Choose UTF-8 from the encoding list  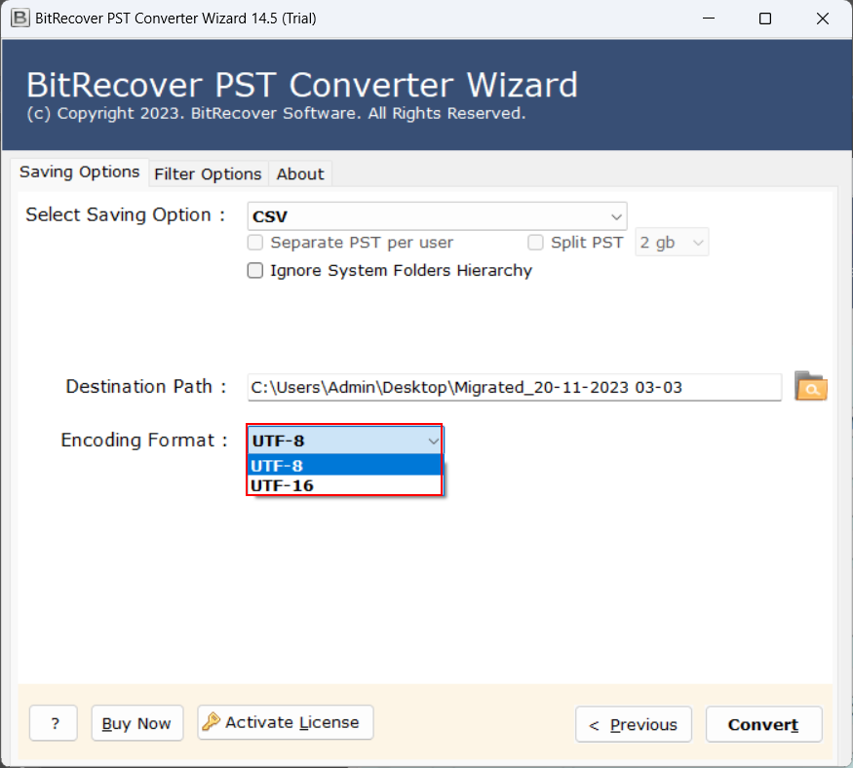coord(345,466)
